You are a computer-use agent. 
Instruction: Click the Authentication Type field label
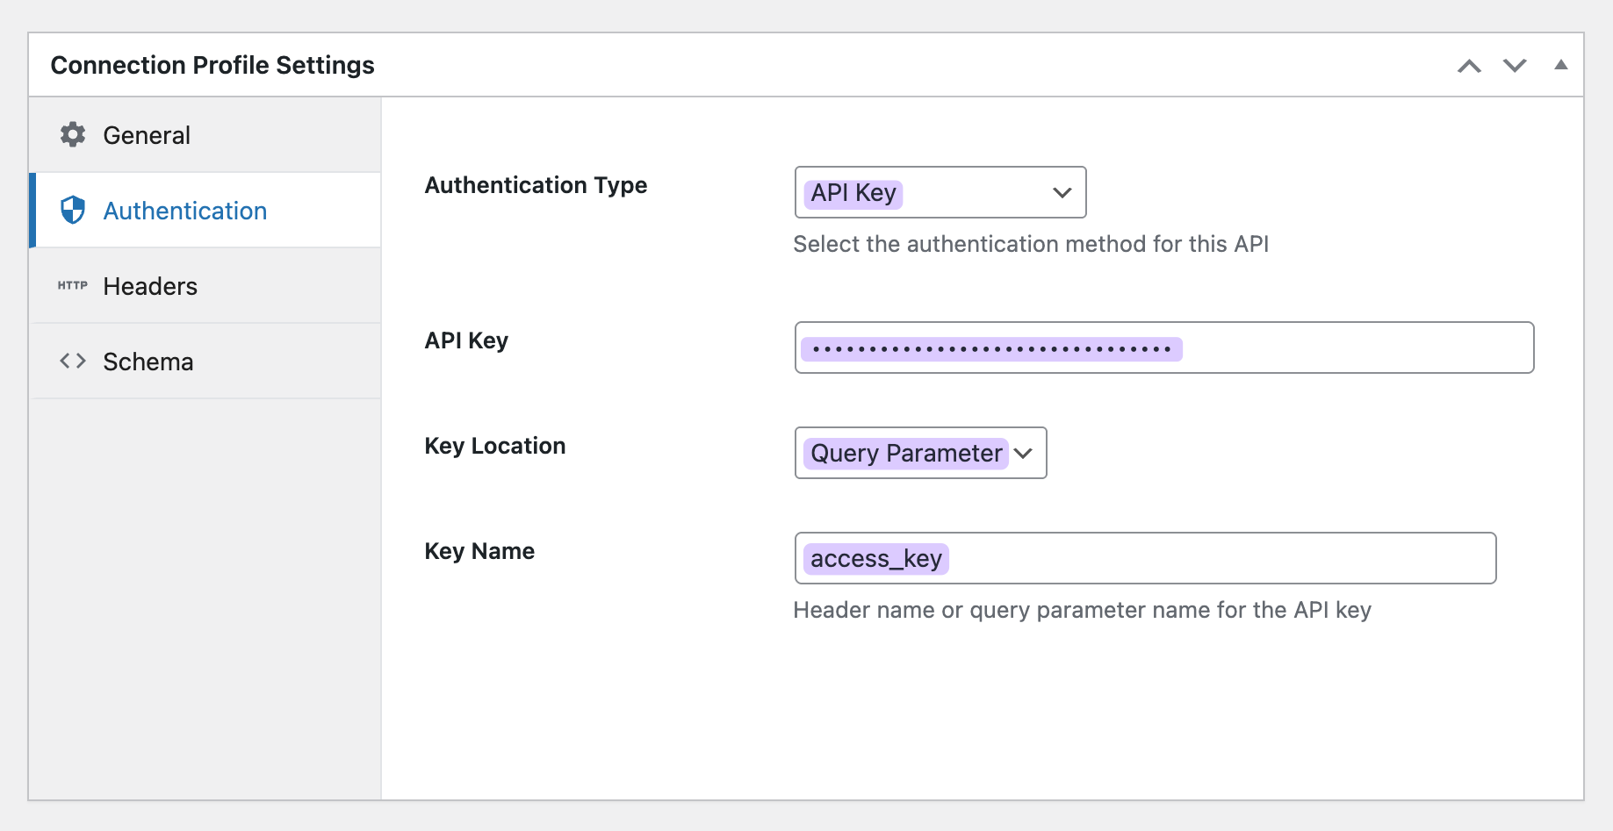(536, 185)
